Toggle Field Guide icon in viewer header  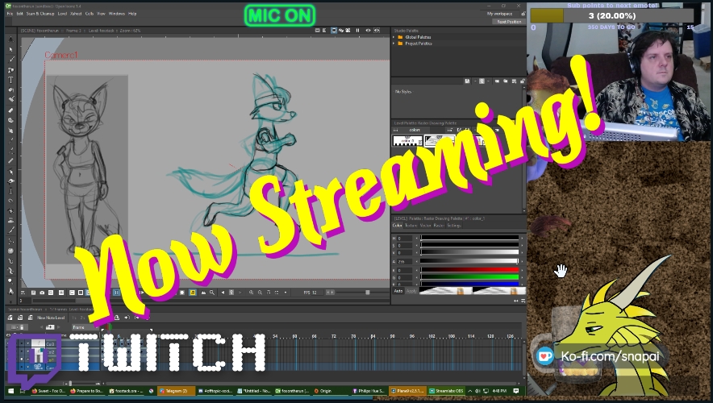pyautogui.click(x=324, y=31)
